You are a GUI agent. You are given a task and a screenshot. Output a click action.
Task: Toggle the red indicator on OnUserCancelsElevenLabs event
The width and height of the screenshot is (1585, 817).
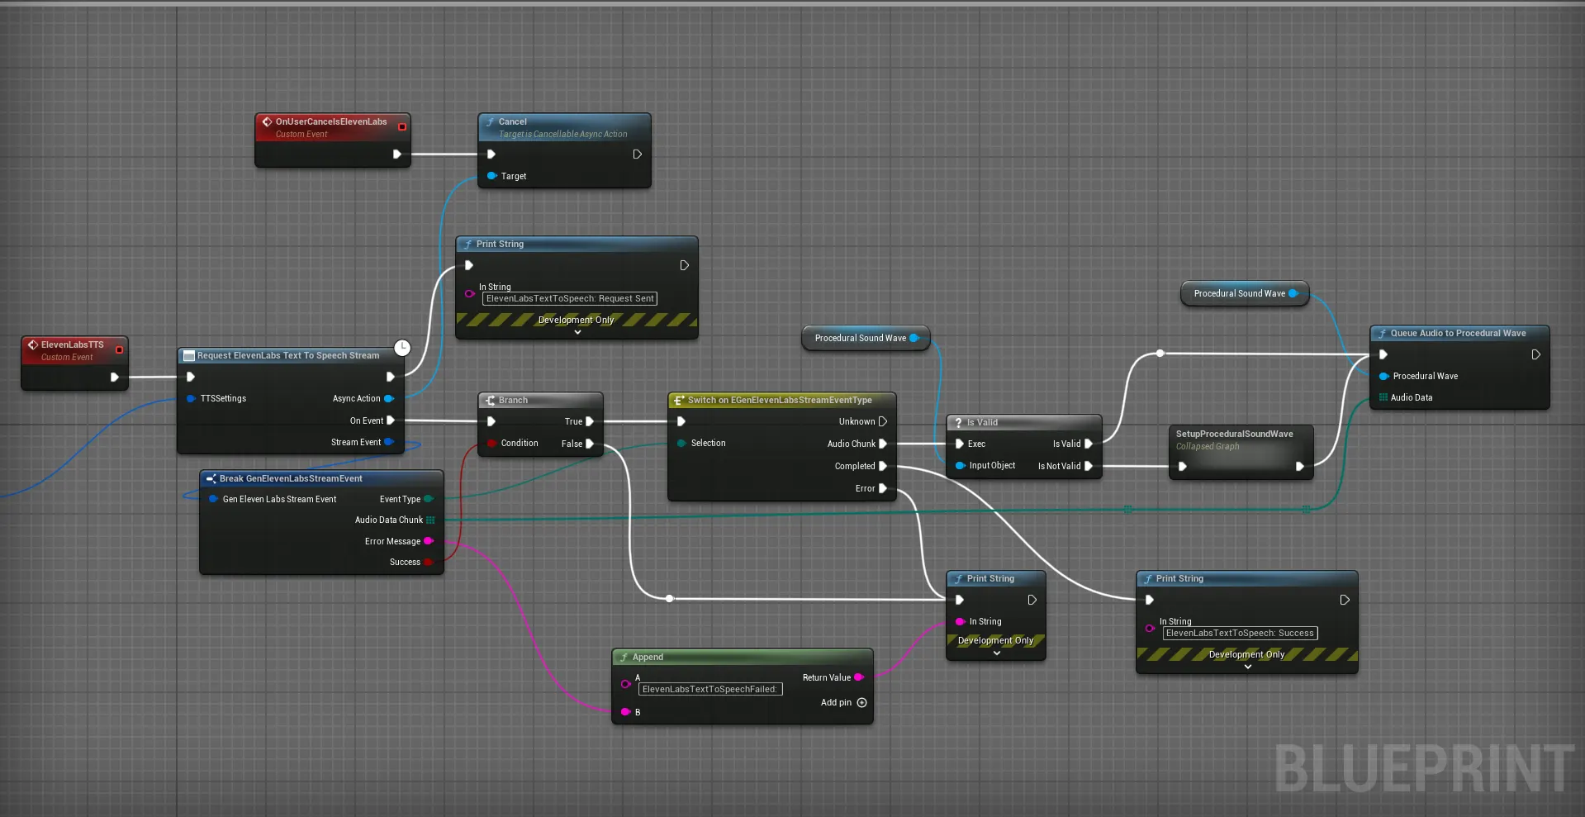pyautogui.click(x=402, y=126)
